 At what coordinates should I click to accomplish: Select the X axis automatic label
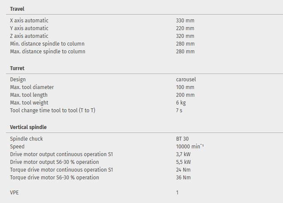tap(29, 20)
